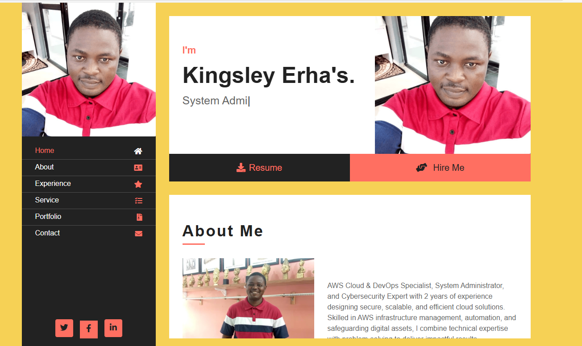
Task: Open the Facebook social link
Action: coord(89,329)
